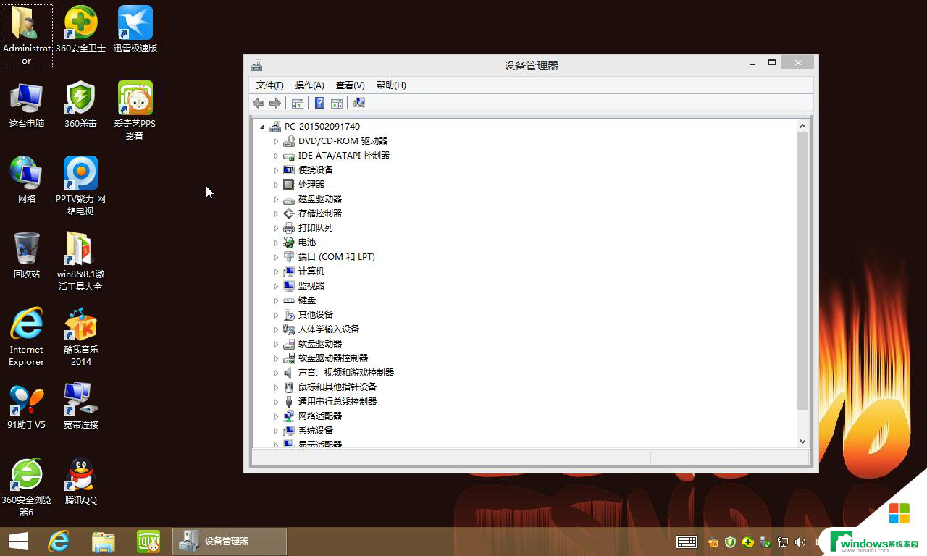Click the device tree scrollbar up arrow
927x556 pixels.
(x=802, y=126)
